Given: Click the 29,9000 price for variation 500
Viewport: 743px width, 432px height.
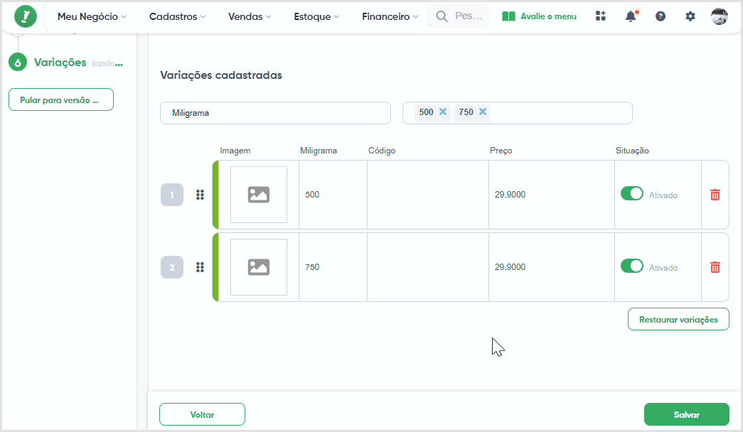Looking at the screenshot, I should (510, 195).
